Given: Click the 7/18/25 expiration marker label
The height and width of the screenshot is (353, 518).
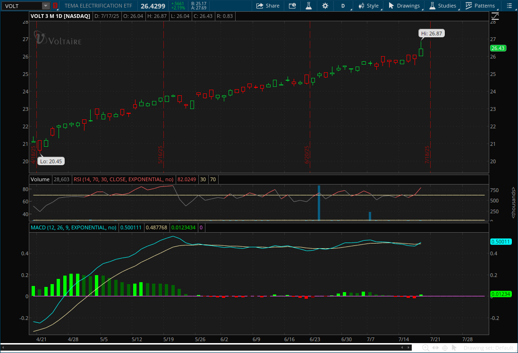Looking at the screenshot, I should [427, 154].
